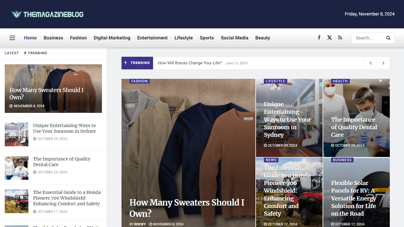
Task: View author ROCKY's profile link
Action: pyautogui.click(x=140, y=224)
